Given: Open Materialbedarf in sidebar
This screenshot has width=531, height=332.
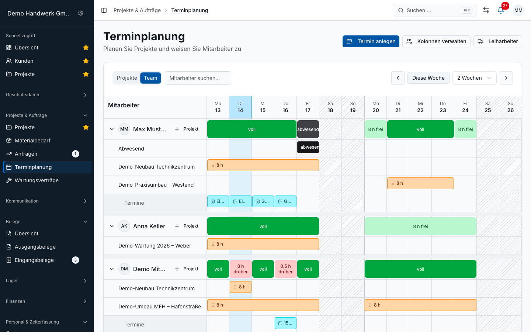Looking at the screenshot, I should pos(47,141).
